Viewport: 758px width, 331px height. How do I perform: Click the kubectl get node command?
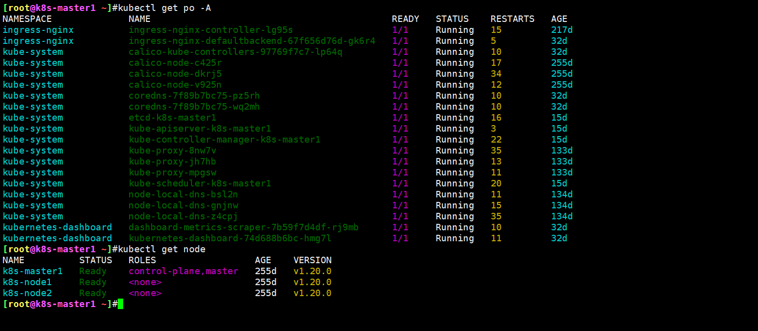point(162,249)
